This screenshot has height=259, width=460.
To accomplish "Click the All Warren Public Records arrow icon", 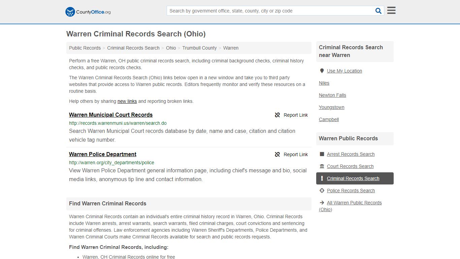I will (322, 203).
